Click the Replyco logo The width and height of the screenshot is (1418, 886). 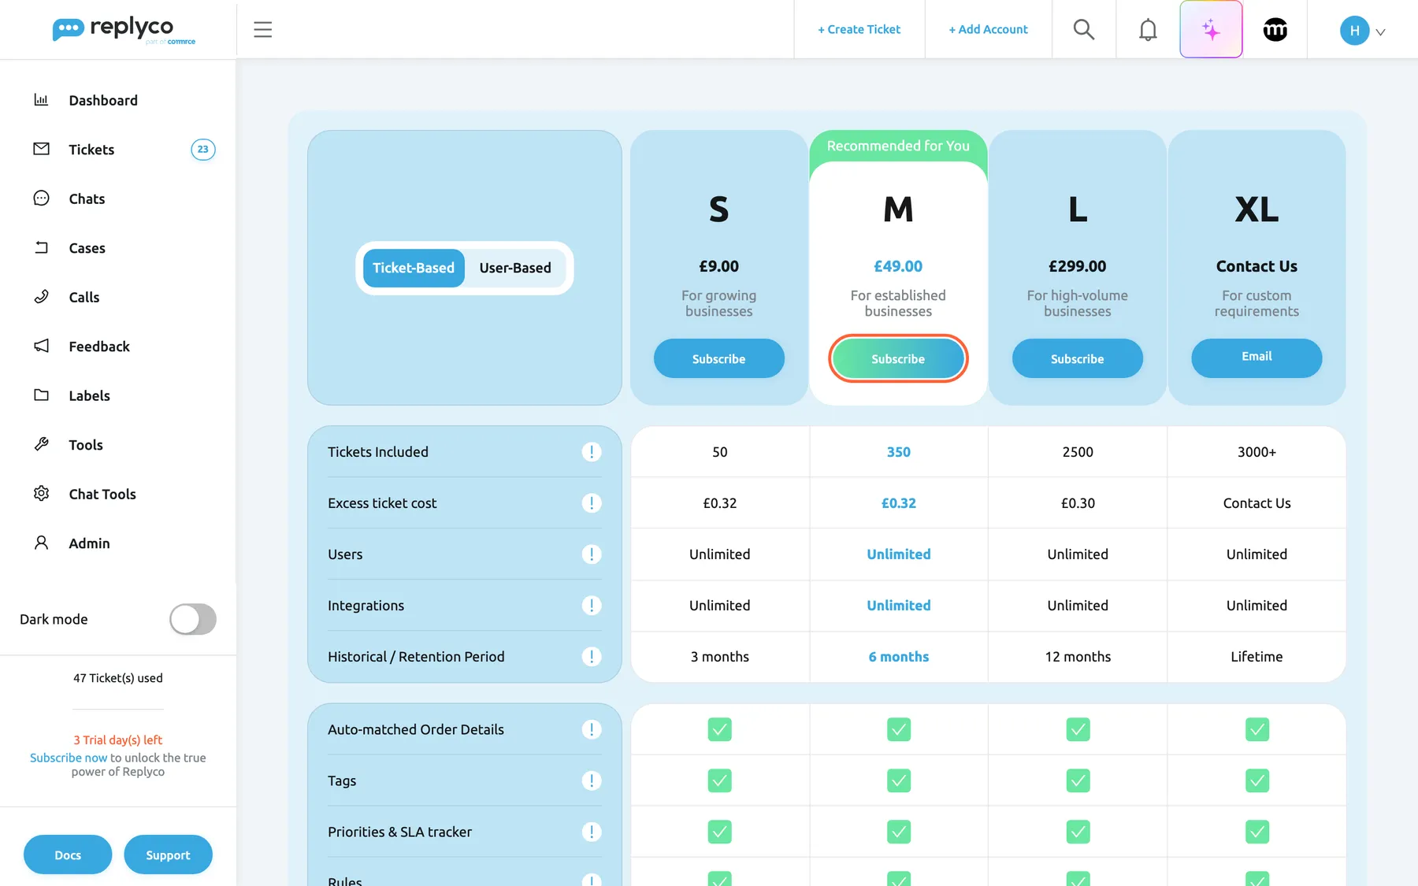124,30
